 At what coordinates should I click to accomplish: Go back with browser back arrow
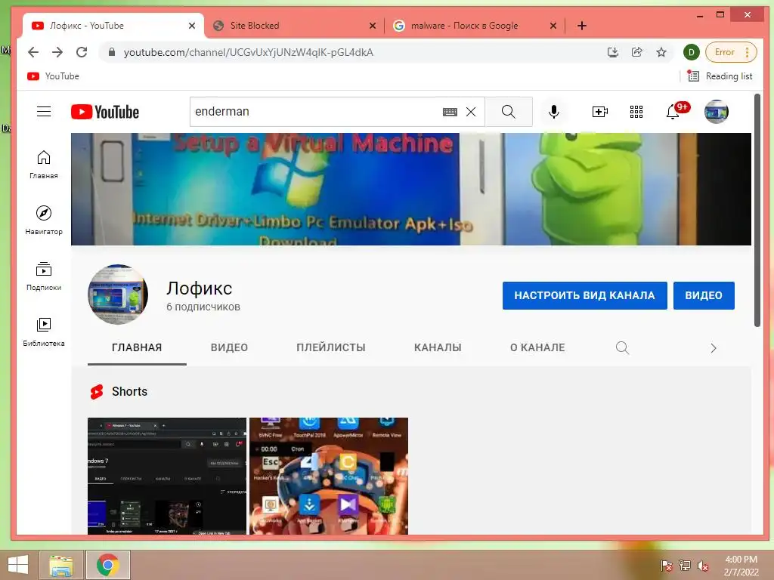coord(33,52)
